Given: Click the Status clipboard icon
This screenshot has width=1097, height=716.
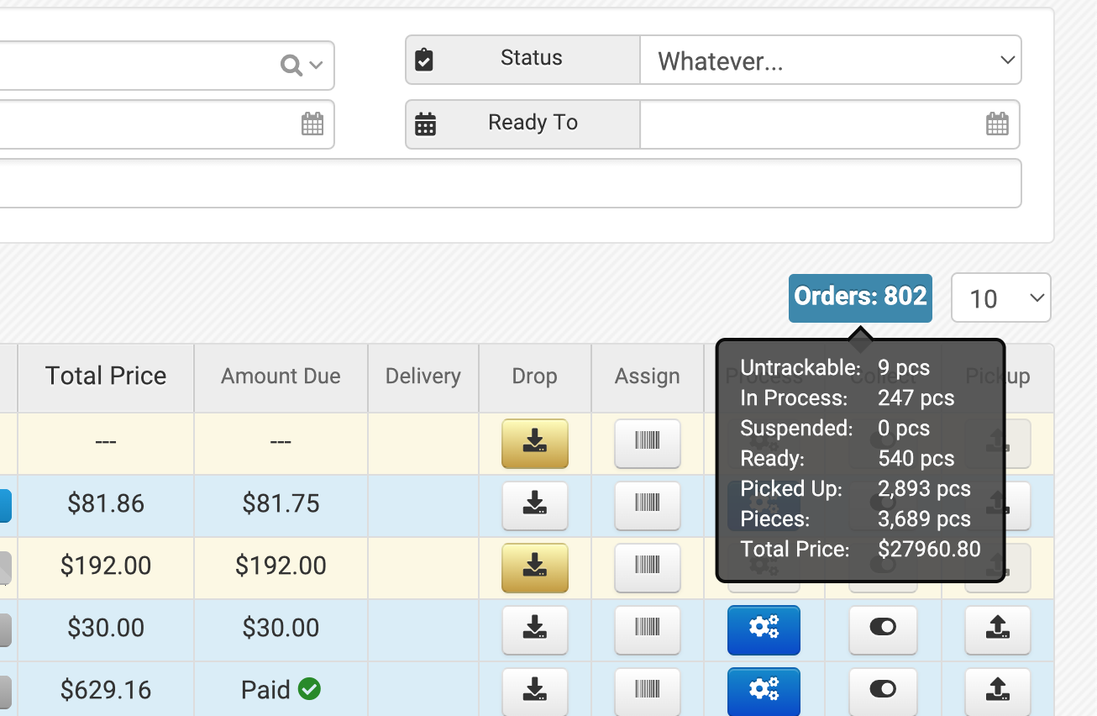Looking at the screenshot, I should point(424,61).
